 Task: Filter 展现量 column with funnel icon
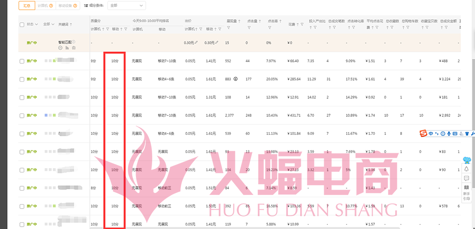coord(229,28)
